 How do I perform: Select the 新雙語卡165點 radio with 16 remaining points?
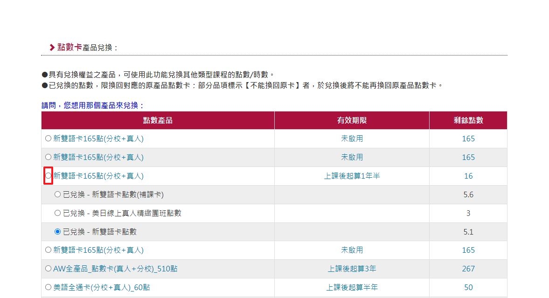tap(49, 176)
